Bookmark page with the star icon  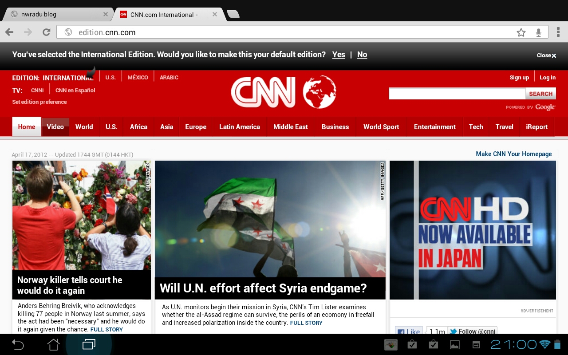pyautogui.click(x=521, y=32)
